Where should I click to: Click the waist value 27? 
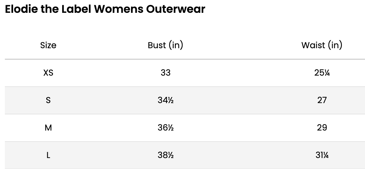pyautogui.click(x=322, y=100)
